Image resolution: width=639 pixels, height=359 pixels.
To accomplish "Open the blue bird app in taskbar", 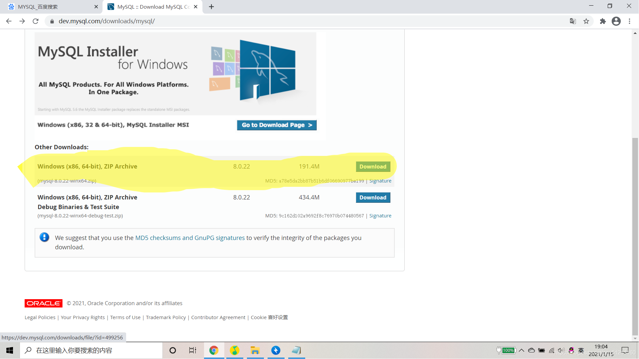I will [x=276, y=350].
